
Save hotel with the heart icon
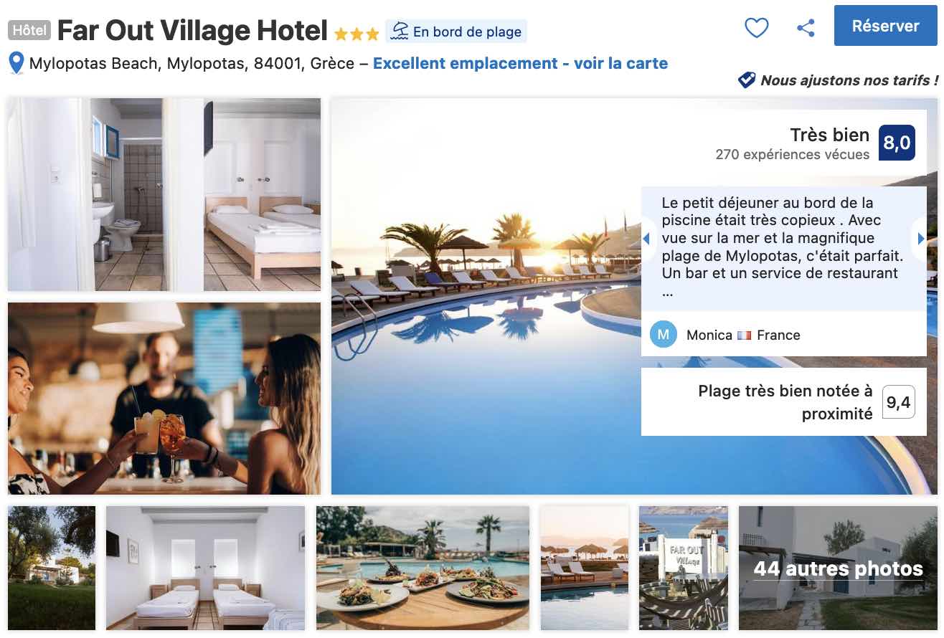(756, 28)
